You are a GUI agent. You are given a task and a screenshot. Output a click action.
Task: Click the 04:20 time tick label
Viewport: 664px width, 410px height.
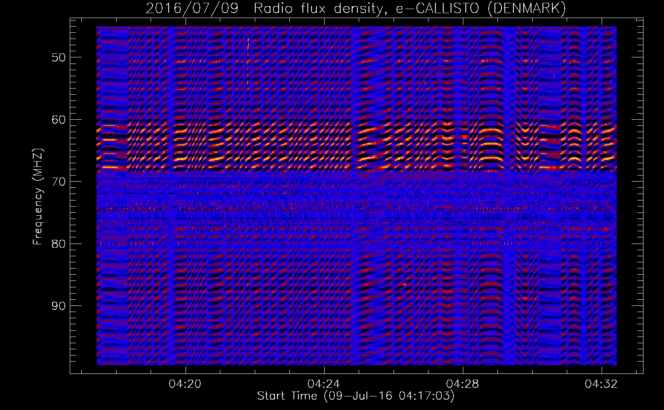coord(185,384)
